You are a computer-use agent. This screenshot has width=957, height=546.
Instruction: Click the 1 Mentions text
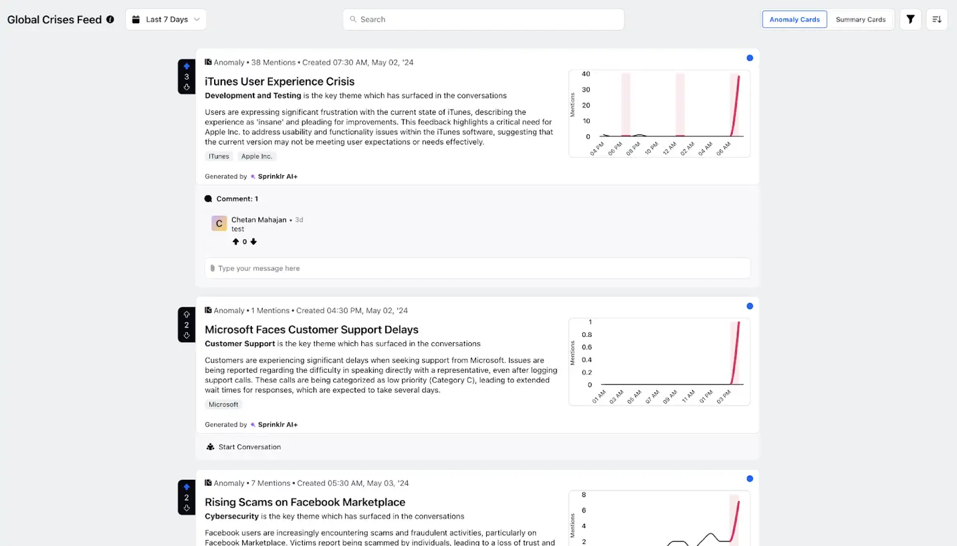(270, 310)
